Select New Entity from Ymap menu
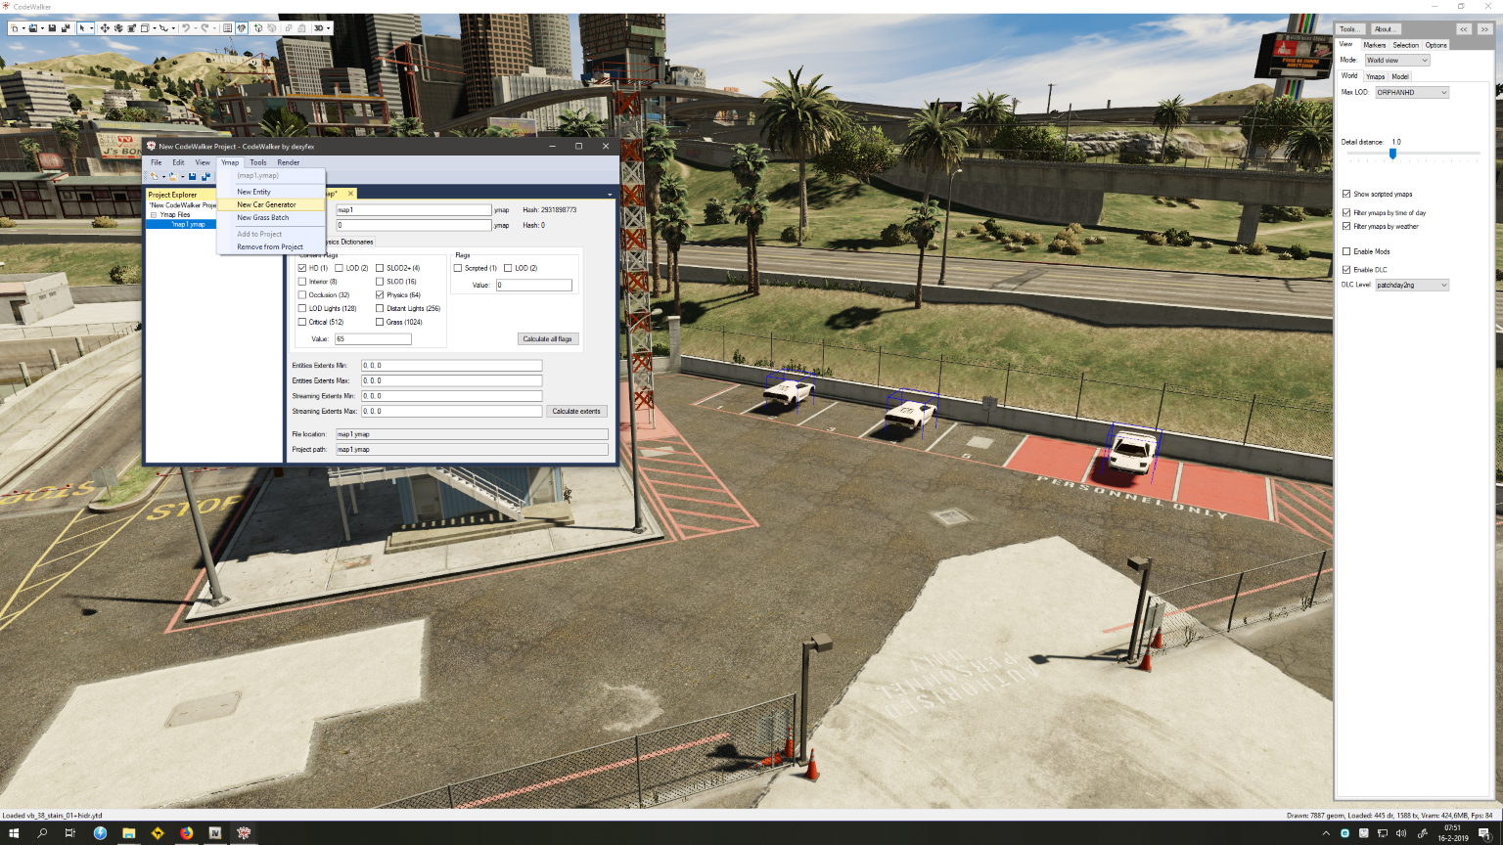This screenshot has height=845, width=1503. tap(270, 192)
